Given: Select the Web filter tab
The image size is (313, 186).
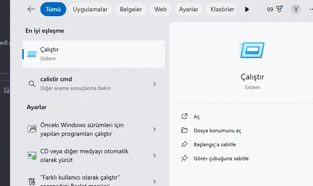Looking at the screenshot, I should point(160,9).
